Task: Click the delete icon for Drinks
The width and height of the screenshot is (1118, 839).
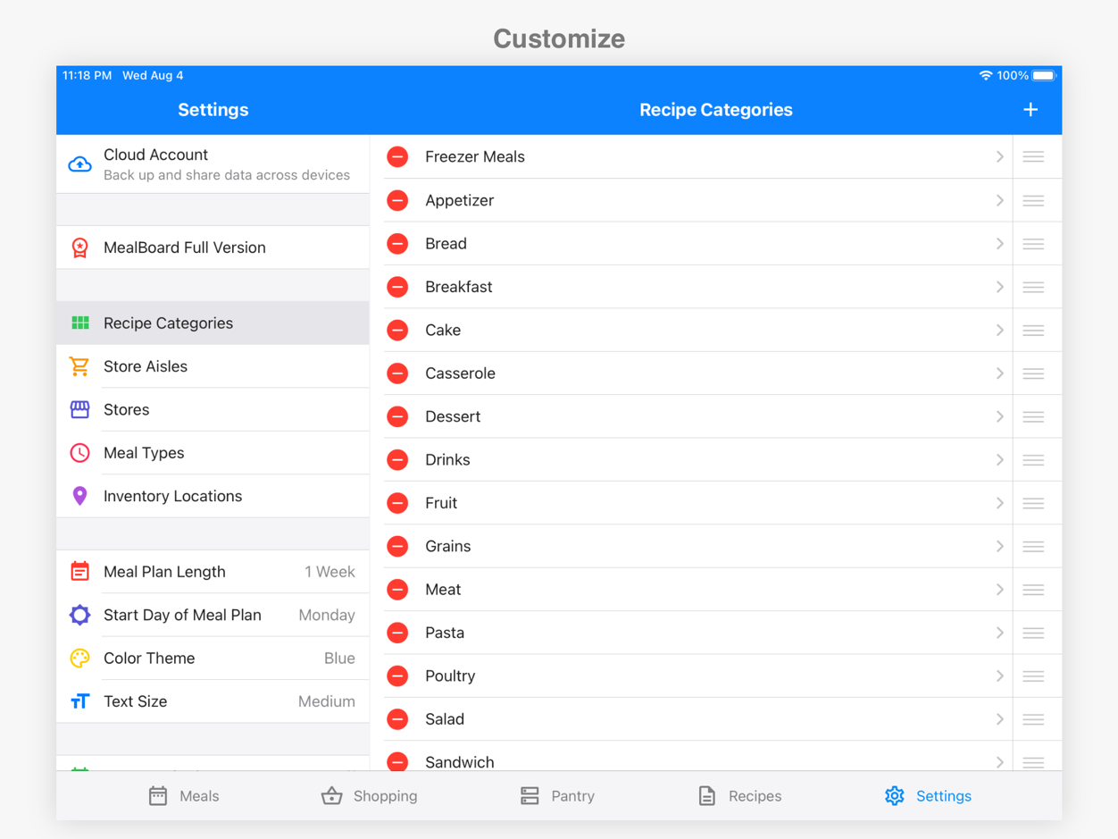Action: pos(397,460)
